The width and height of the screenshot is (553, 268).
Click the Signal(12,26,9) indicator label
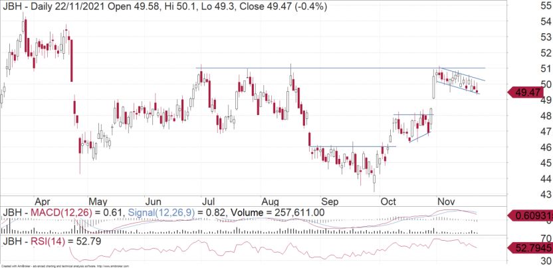(x=160, y=213)
